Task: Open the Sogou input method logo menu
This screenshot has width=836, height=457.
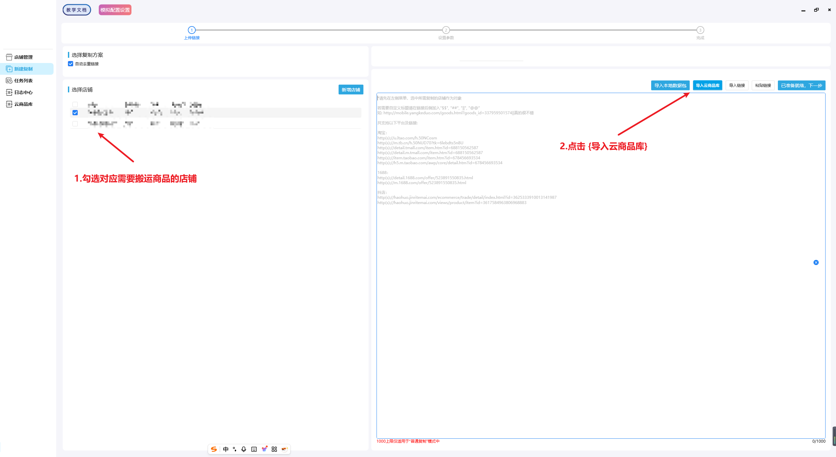Action: pos(214,449)
